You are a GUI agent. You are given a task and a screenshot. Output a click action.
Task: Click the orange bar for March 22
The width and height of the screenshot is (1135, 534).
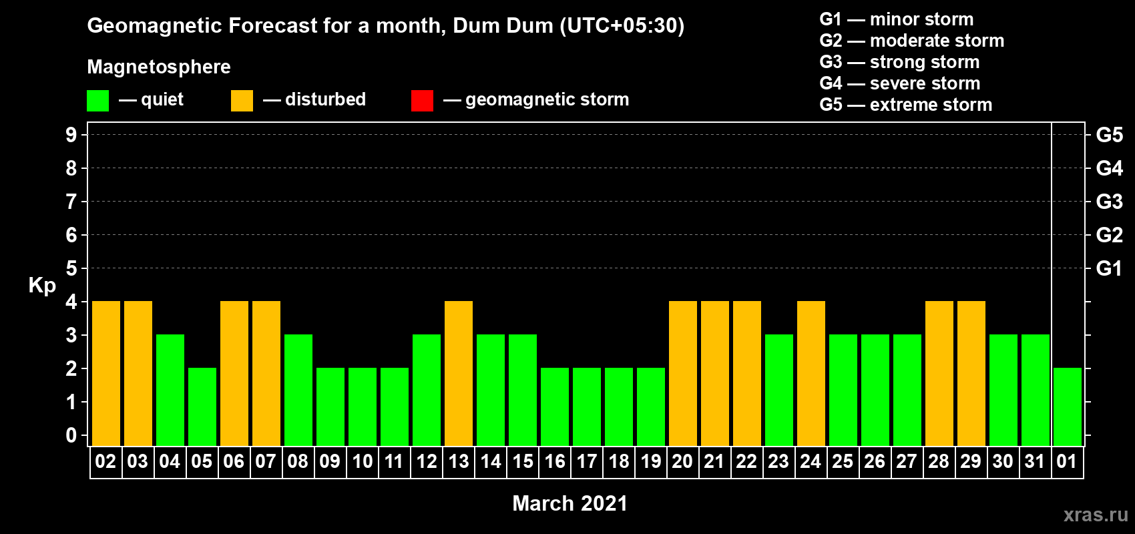747,373
